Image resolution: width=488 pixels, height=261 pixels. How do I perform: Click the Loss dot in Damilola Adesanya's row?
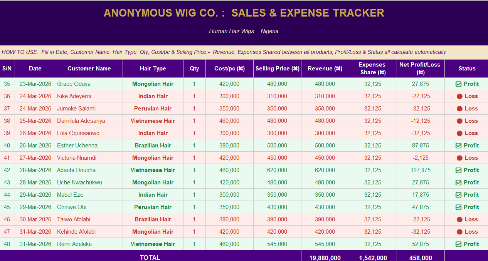(459, 121)
